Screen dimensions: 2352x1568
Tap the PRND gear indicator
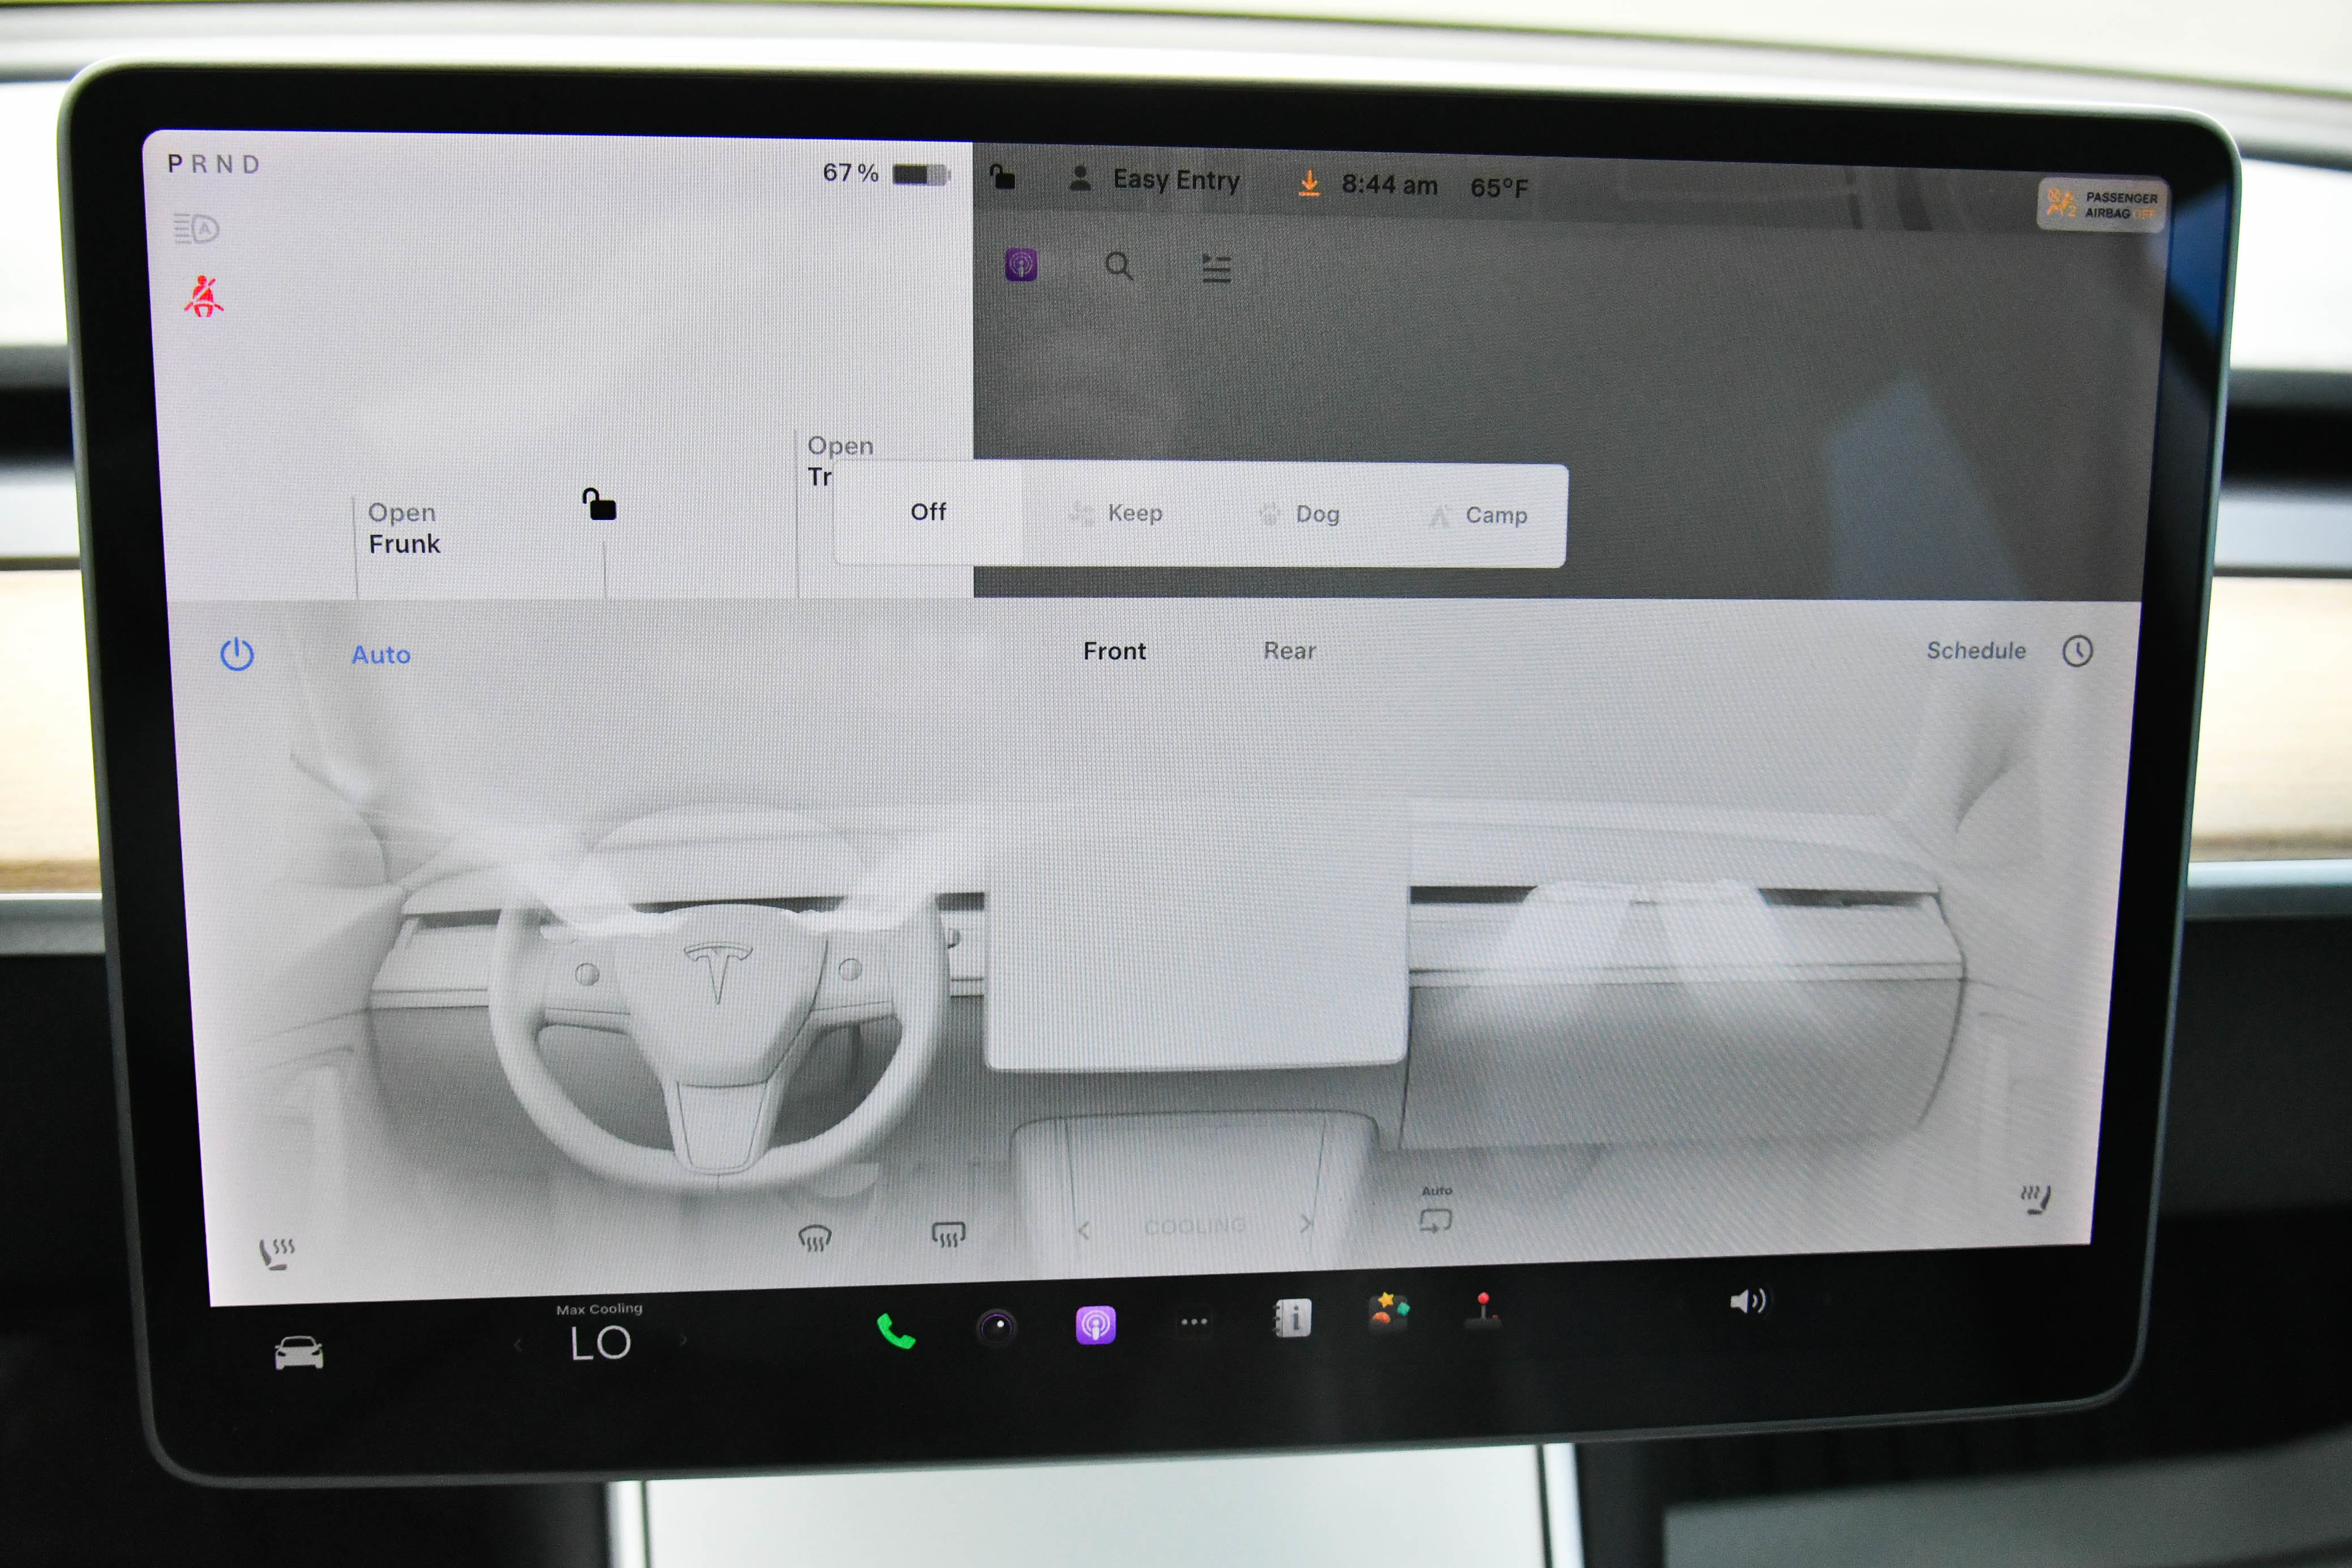point(214,164)
